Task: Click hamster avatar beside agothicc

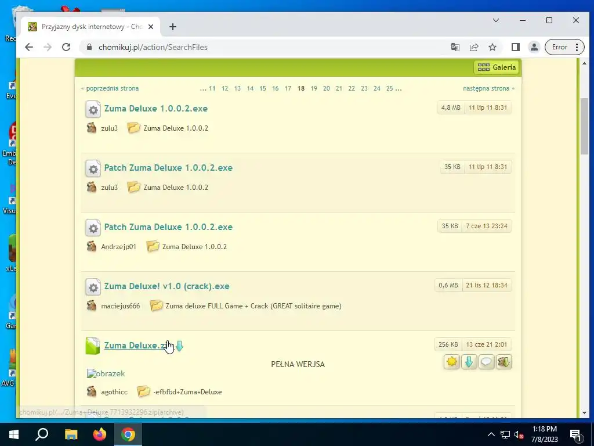Action: pyautogui.click(x=91, y=391)
